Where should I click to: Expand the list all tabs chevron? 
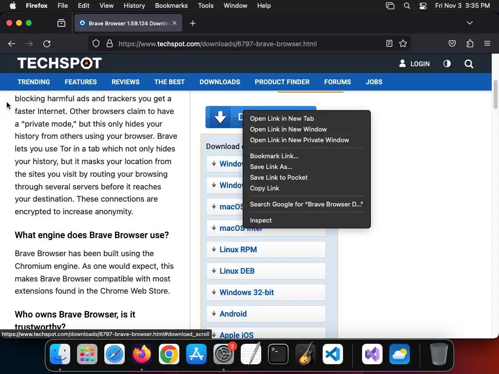pyautogui.click(x=470, y=23)
